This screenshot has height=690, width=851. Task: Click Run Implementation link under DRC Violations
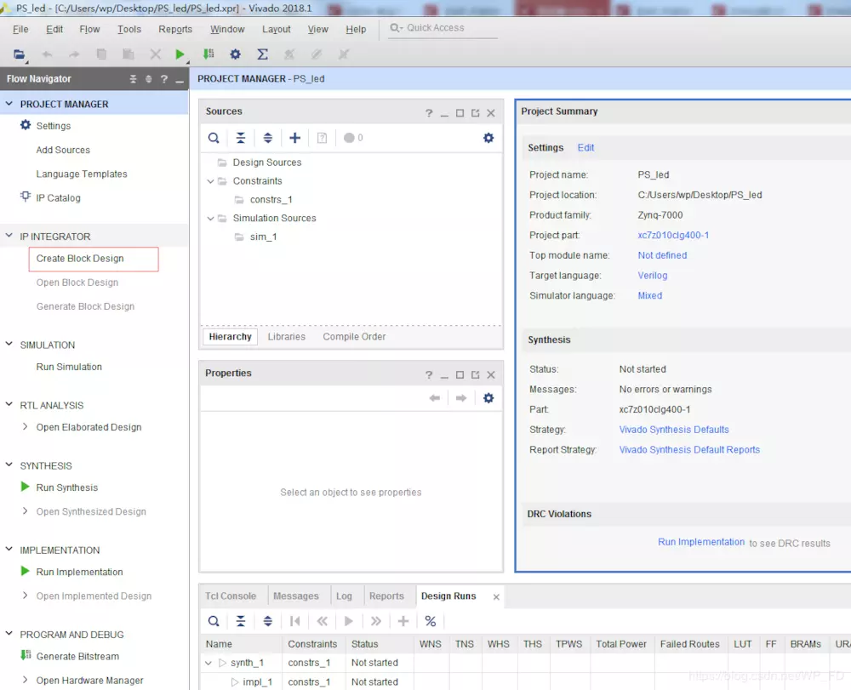[x=701, y=542]
